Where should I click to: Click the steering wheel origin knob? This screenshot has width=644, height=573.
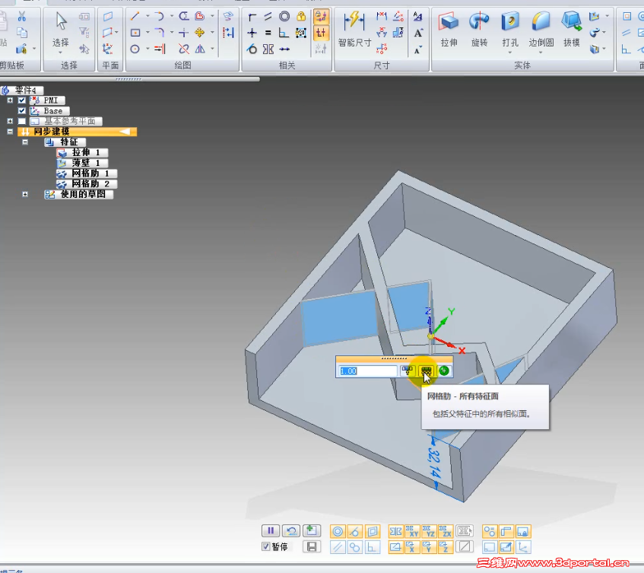[430, 336]
